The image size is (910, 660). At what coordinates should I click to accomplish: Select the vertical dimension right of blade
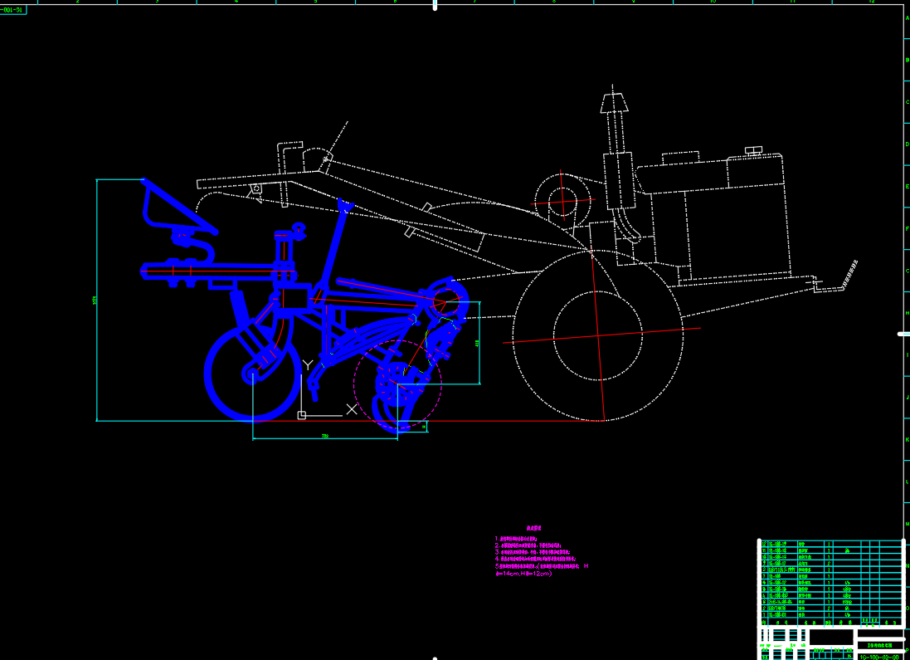(x=479, y=343)
